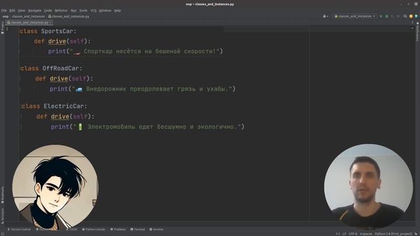
Task: Open the Refactor menu
Action: tap(61, 10)
